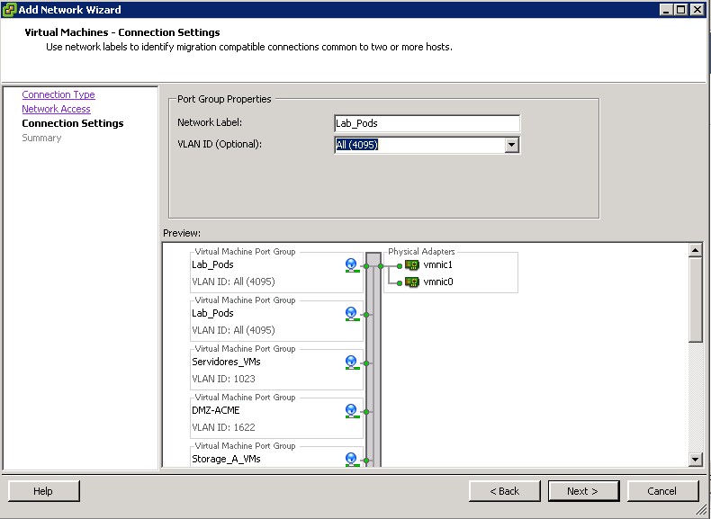Open the Network Access step link

click(56, 109)
